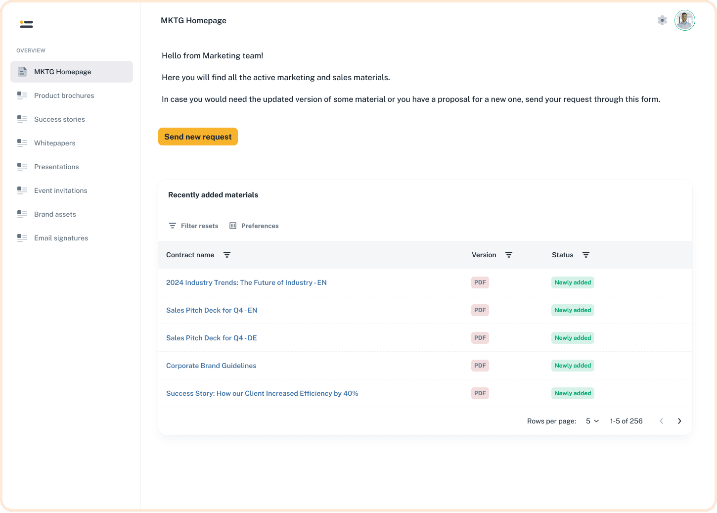Click PDF badge for Q4 - DE deck
Image resolution: width=717 pixels, height=513 pixels.
tap(480, 338)
